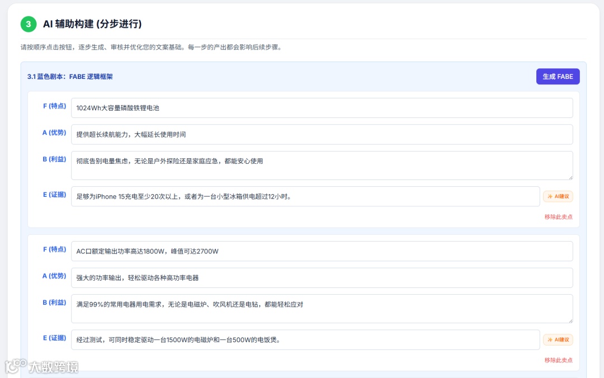
Task: Click F (特点) label of the battery card
Action: tap(54, 106)
